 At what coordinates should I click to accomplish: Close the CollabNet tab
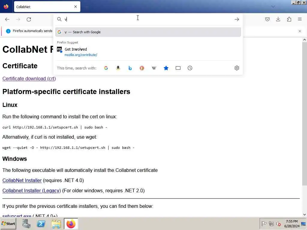point(75,7)
